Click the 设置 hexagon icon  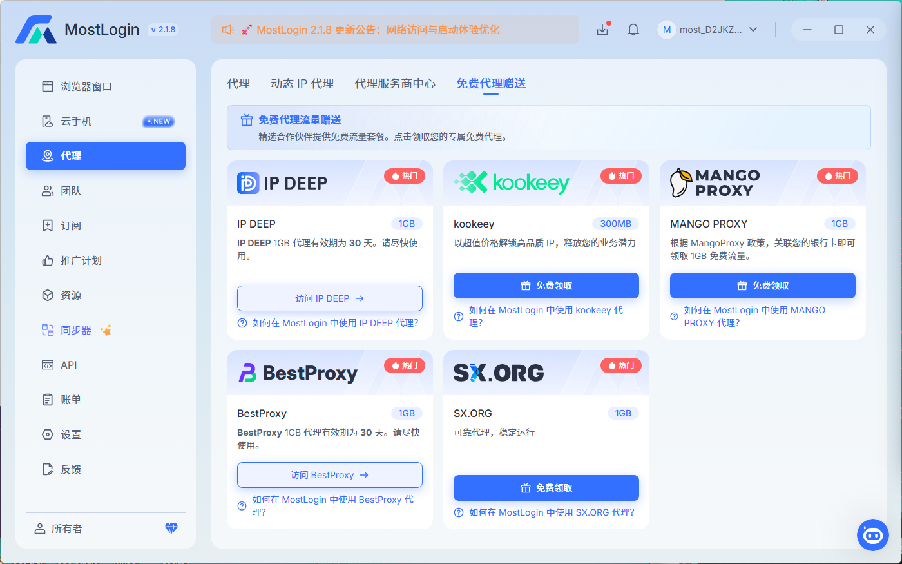(x=48, y=434)
